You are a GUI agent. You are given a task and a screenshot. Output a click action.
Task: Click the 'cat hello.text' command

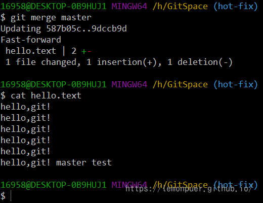tap(46, 95)
